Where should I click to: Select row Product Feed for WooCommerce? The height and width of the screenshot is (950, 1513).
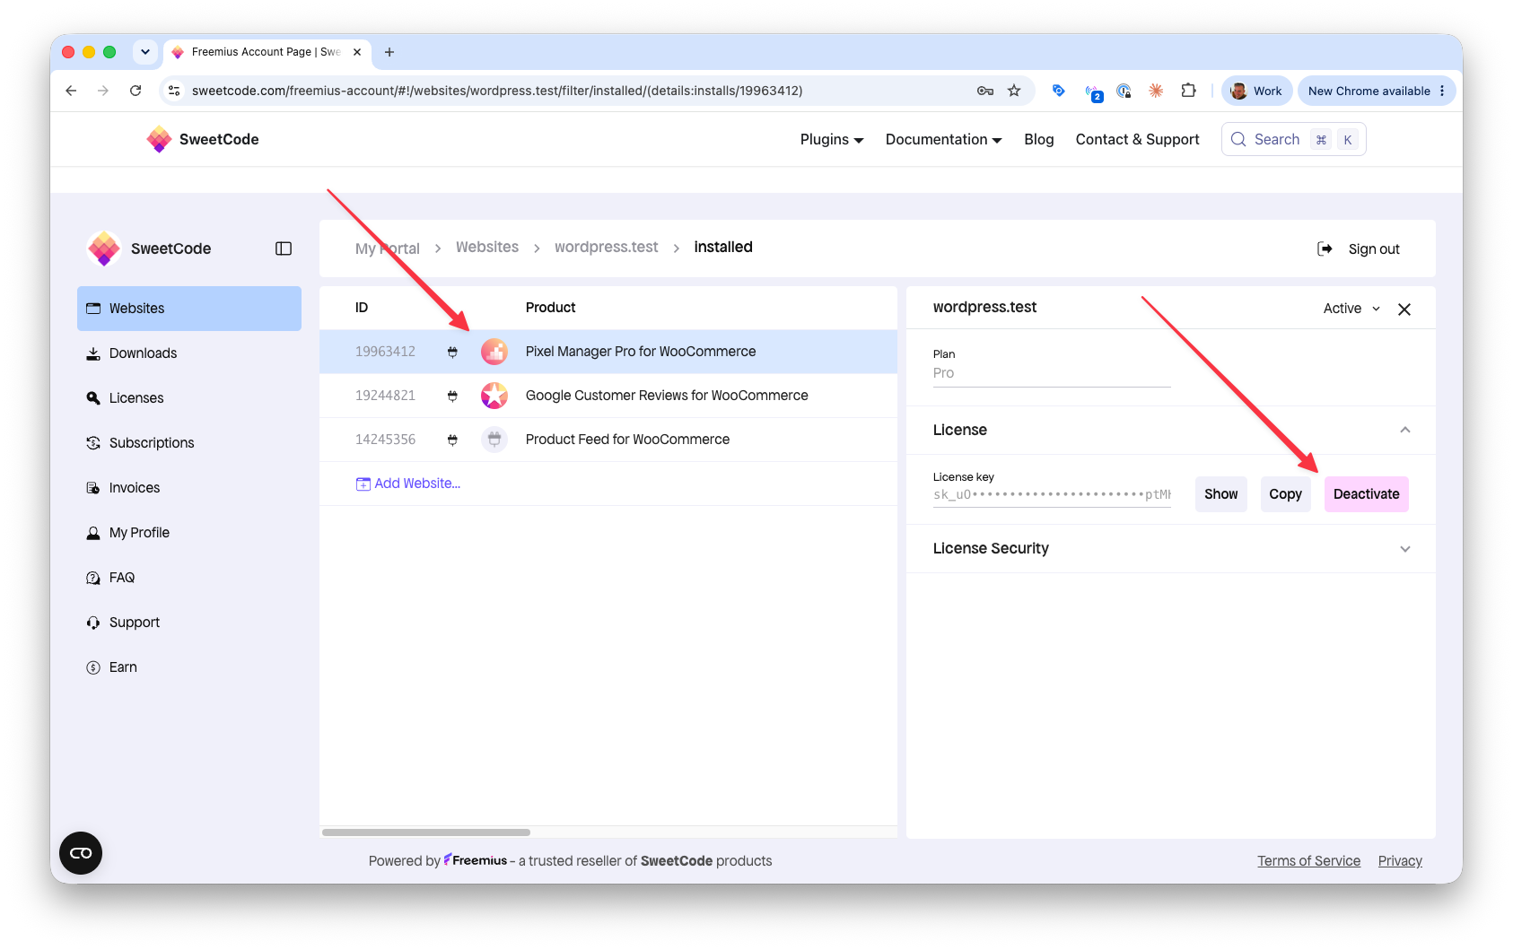tap(608, 440)
